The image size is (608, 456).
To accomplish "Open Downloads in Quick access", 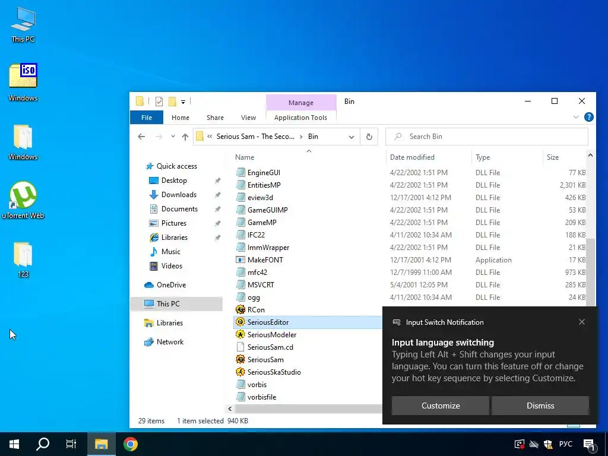I will coord(179,195).
